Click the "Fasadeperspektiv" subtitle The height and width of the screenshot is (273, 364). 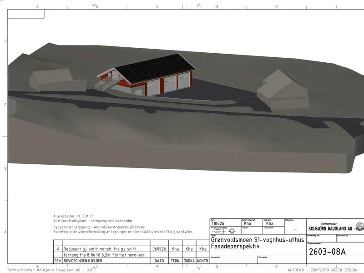pyautogui.click(x=235, y=246)
